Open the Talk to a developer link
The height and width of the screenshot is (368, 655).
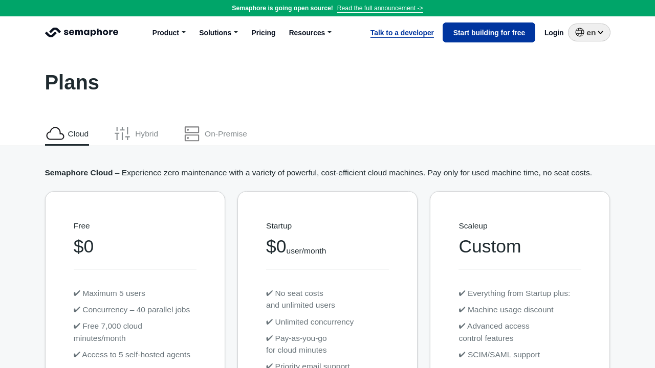(402, 33)
